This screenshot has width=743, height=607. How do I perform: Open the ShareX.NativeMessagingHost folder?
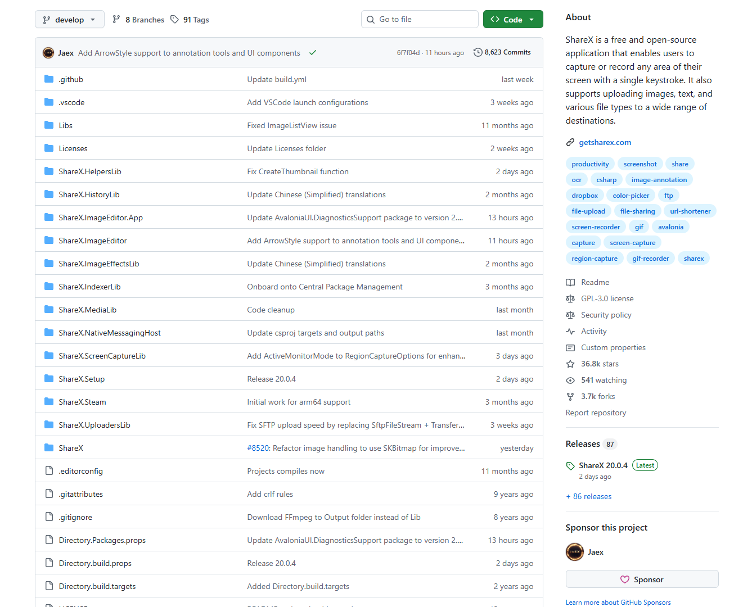tap(110, 333)
